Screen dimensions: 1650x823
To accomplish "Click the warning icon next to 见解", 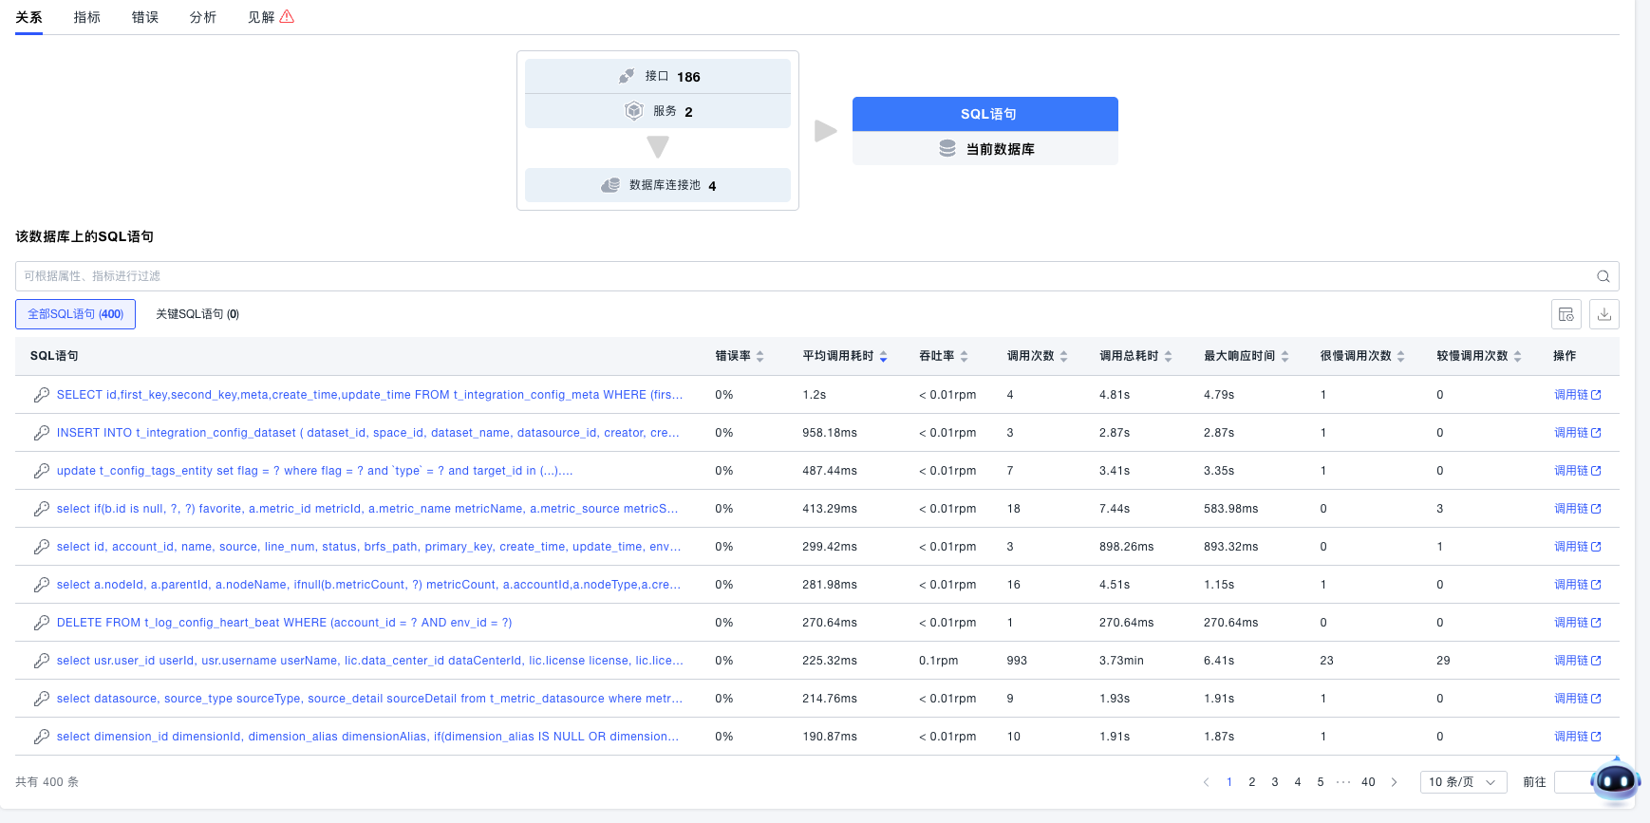I will coord(287,17).
